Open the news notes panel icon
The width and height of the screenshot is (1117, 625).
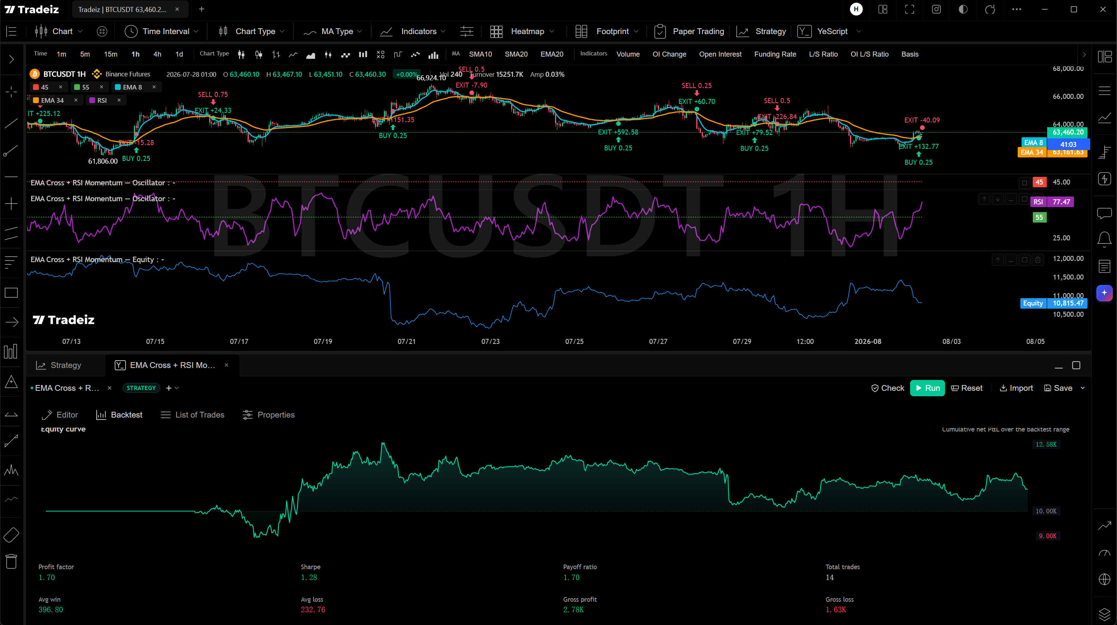(x=1104, y=266)
